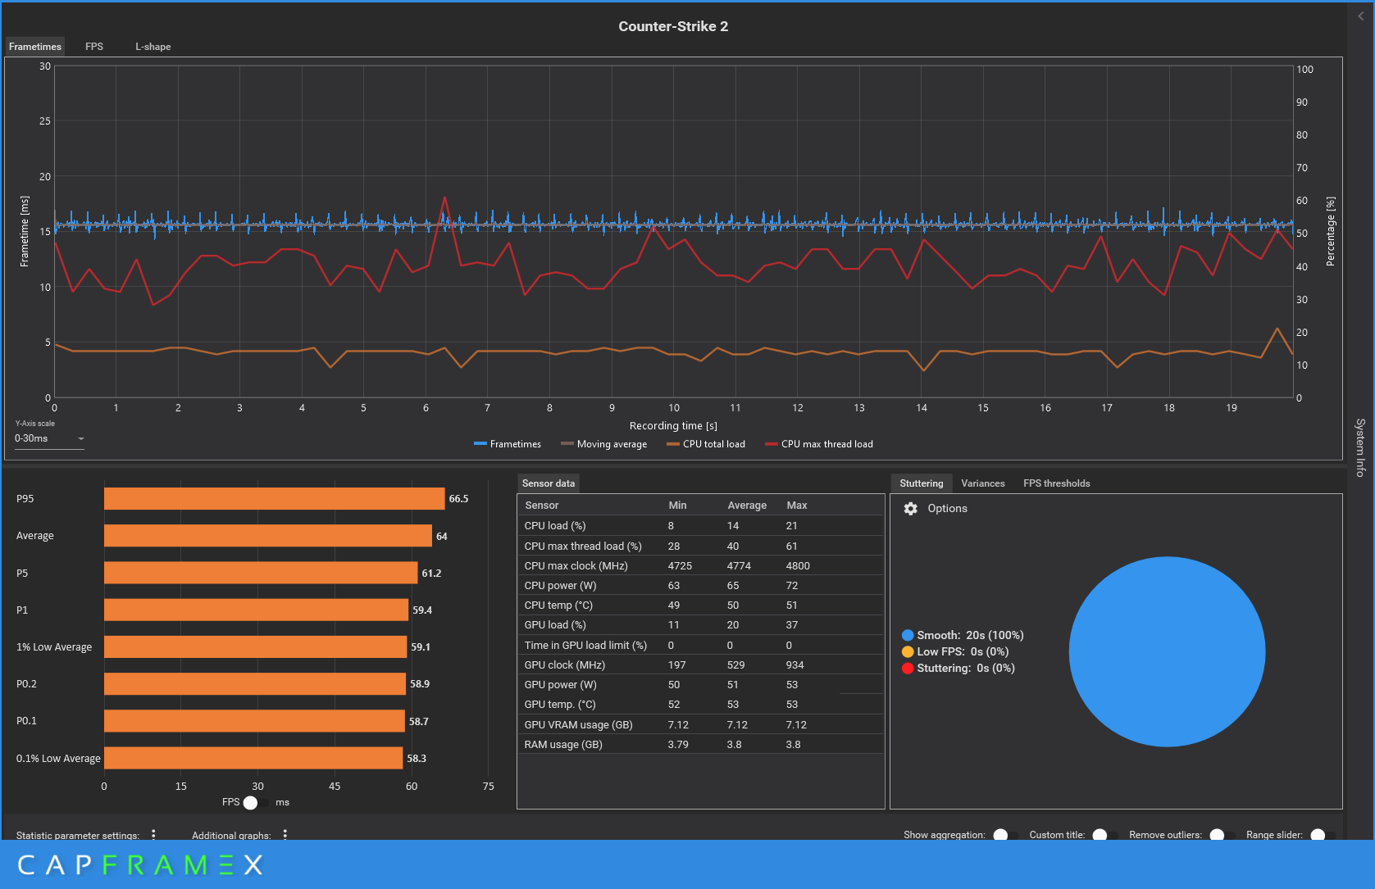Click the CapFrameX logo
The height and width of the screenshot is (889, 1375).
tap(140, 864)
